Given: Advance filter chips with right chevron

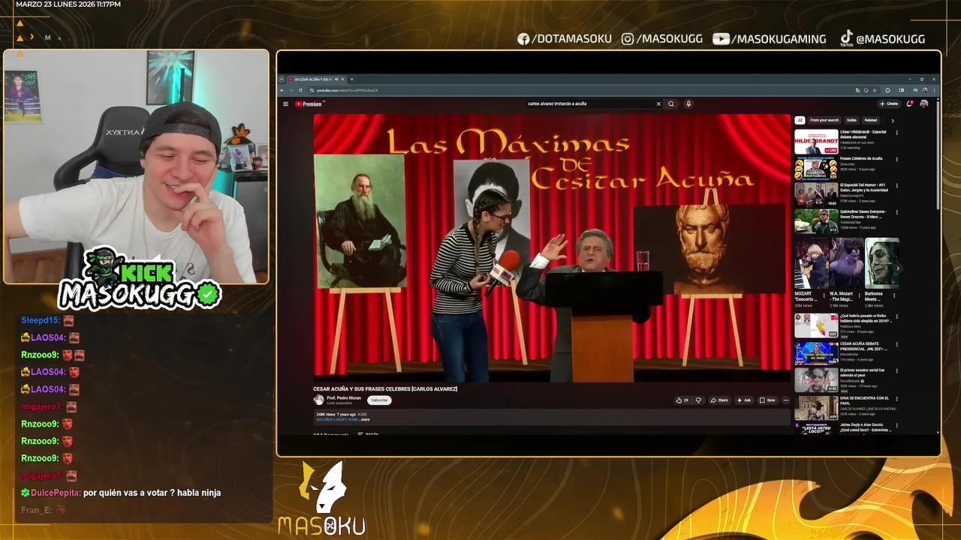Looking at the screenshot, I should tap(893, 120).
